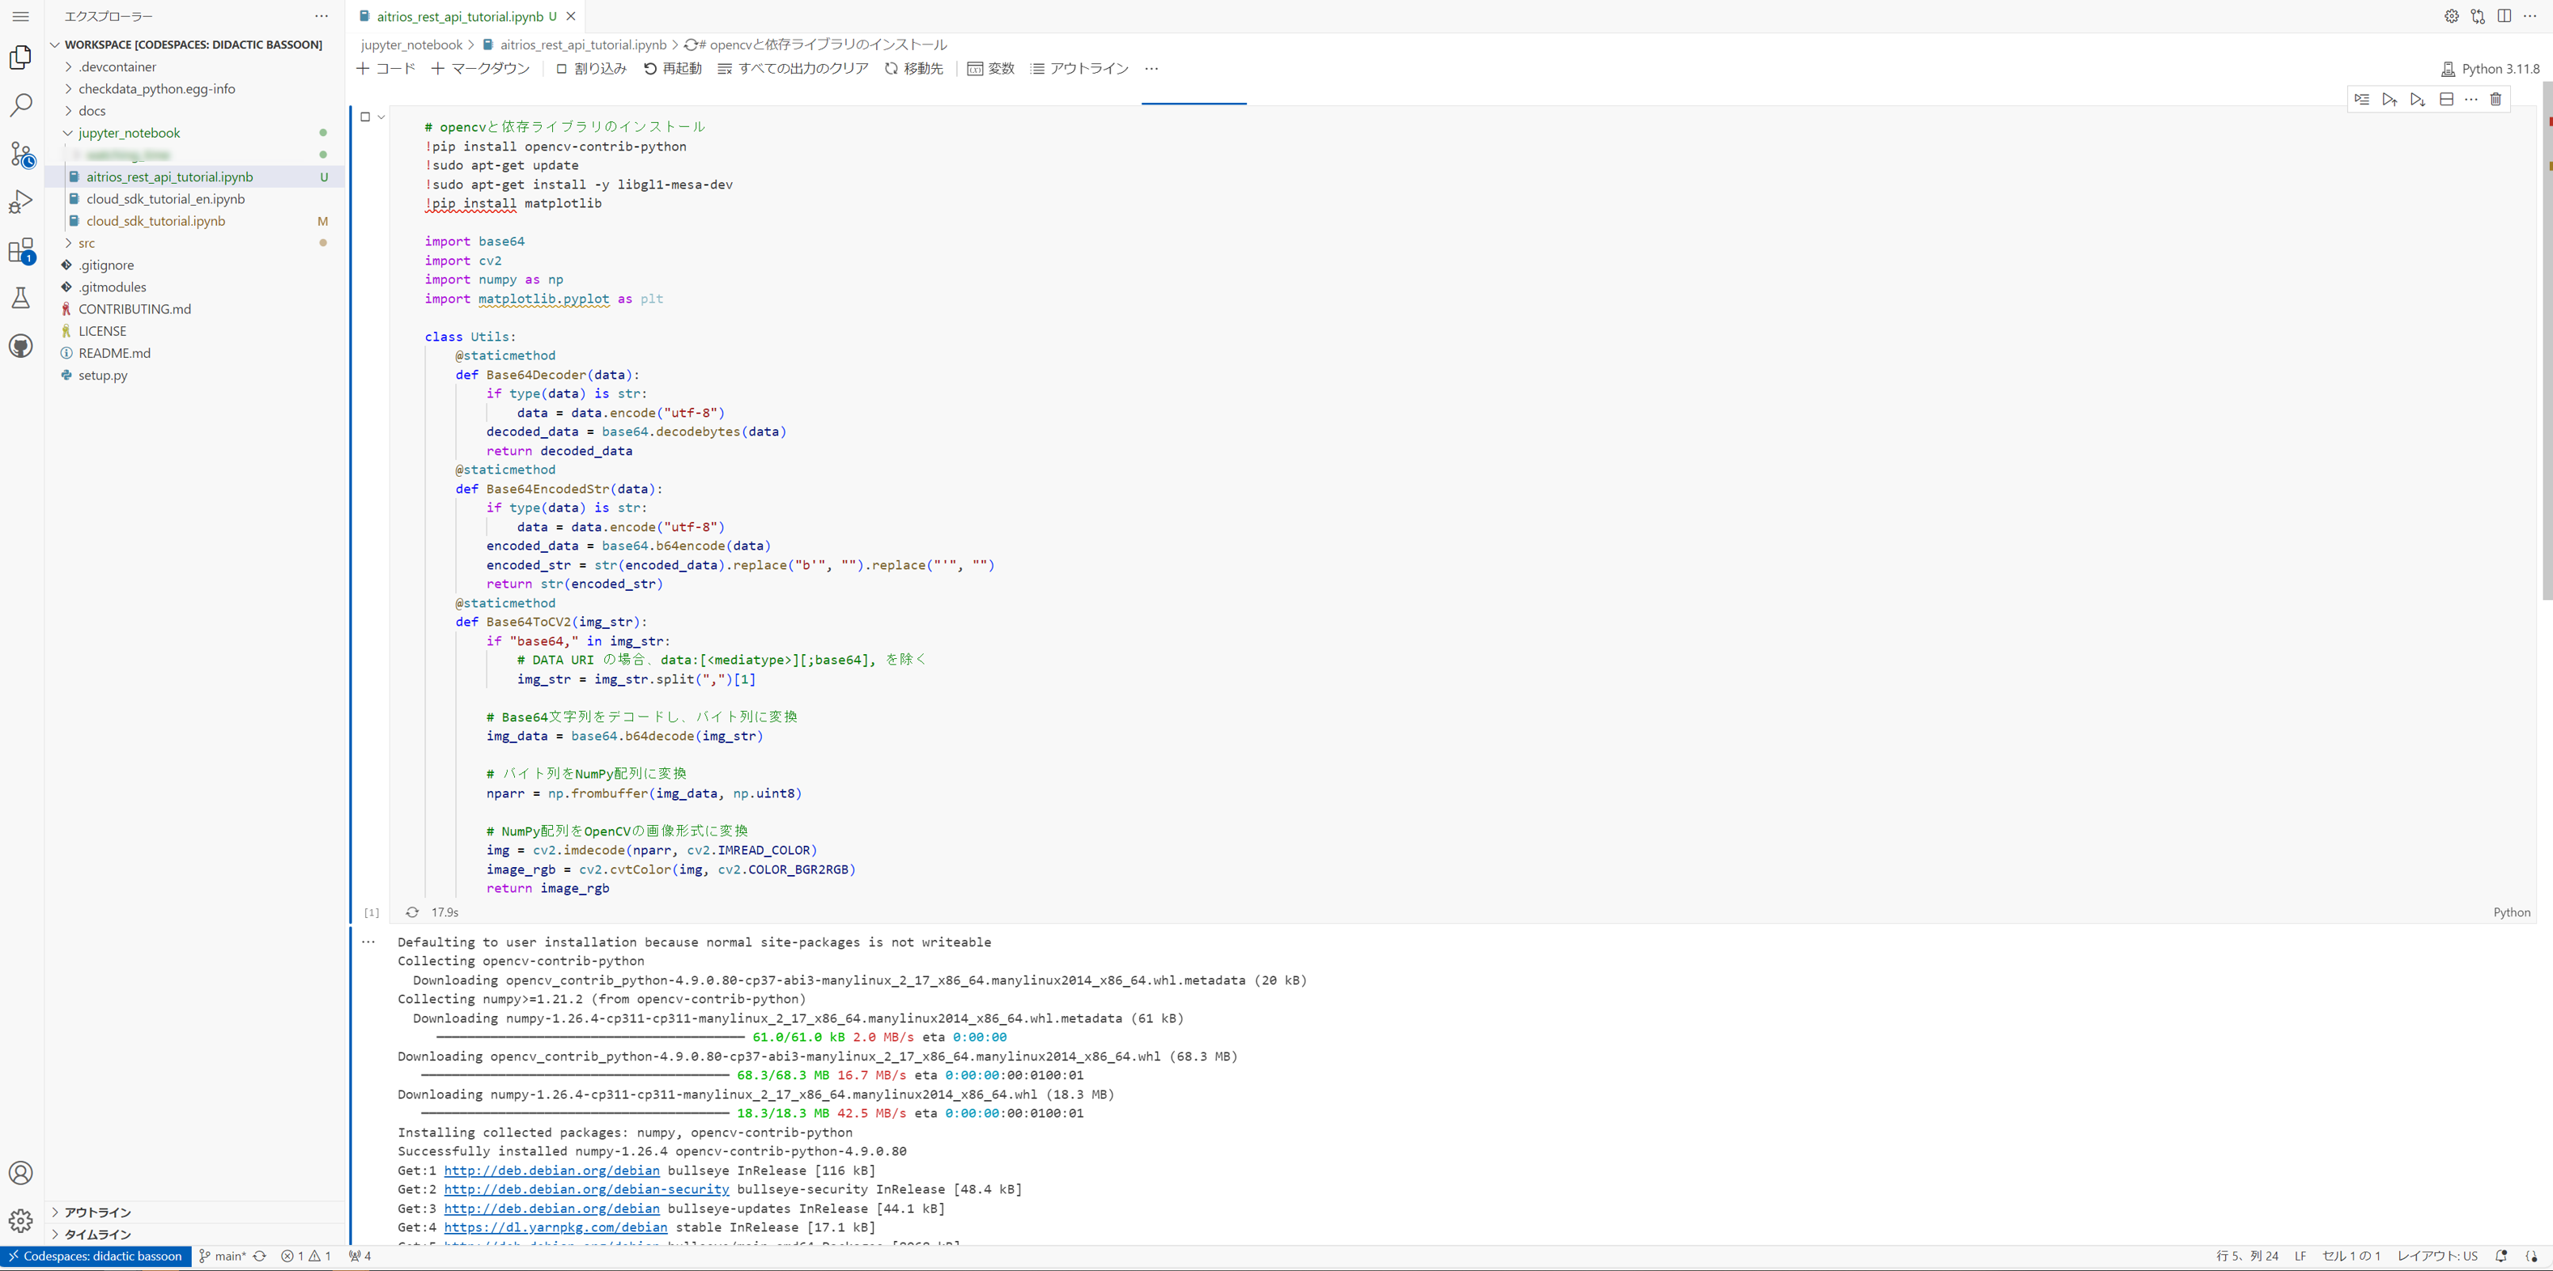Open the Source Control view
The height and width of the screenshot is (1271, 2553).
tap(21, 154)
